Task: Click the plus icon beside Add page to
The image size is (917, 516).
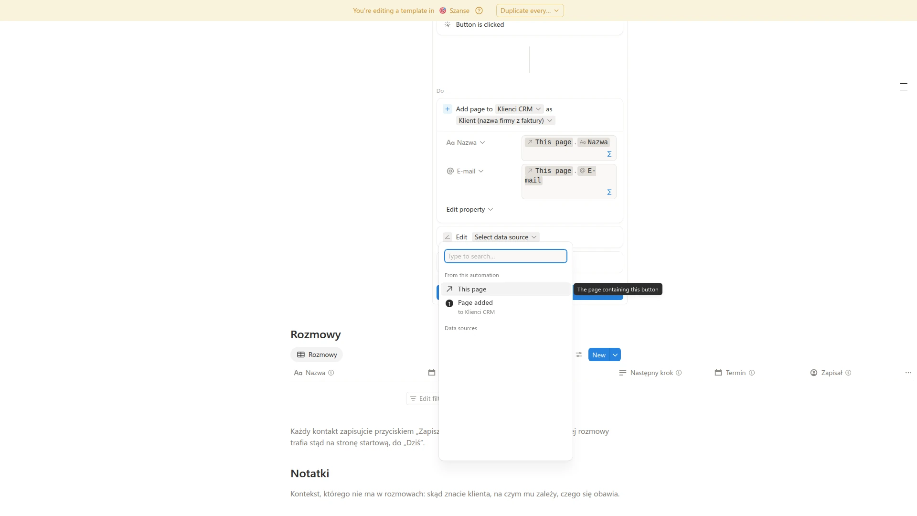Action: pos(448,109)
